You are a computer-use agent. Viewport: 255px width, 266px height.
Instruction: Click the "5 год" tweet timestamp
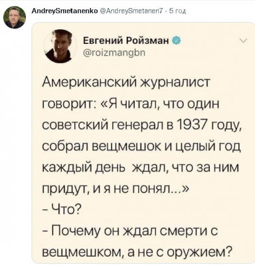pos(177,11)
